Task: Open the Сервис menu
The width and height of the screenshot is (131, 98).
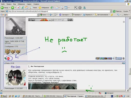Action: click(29, 4)
